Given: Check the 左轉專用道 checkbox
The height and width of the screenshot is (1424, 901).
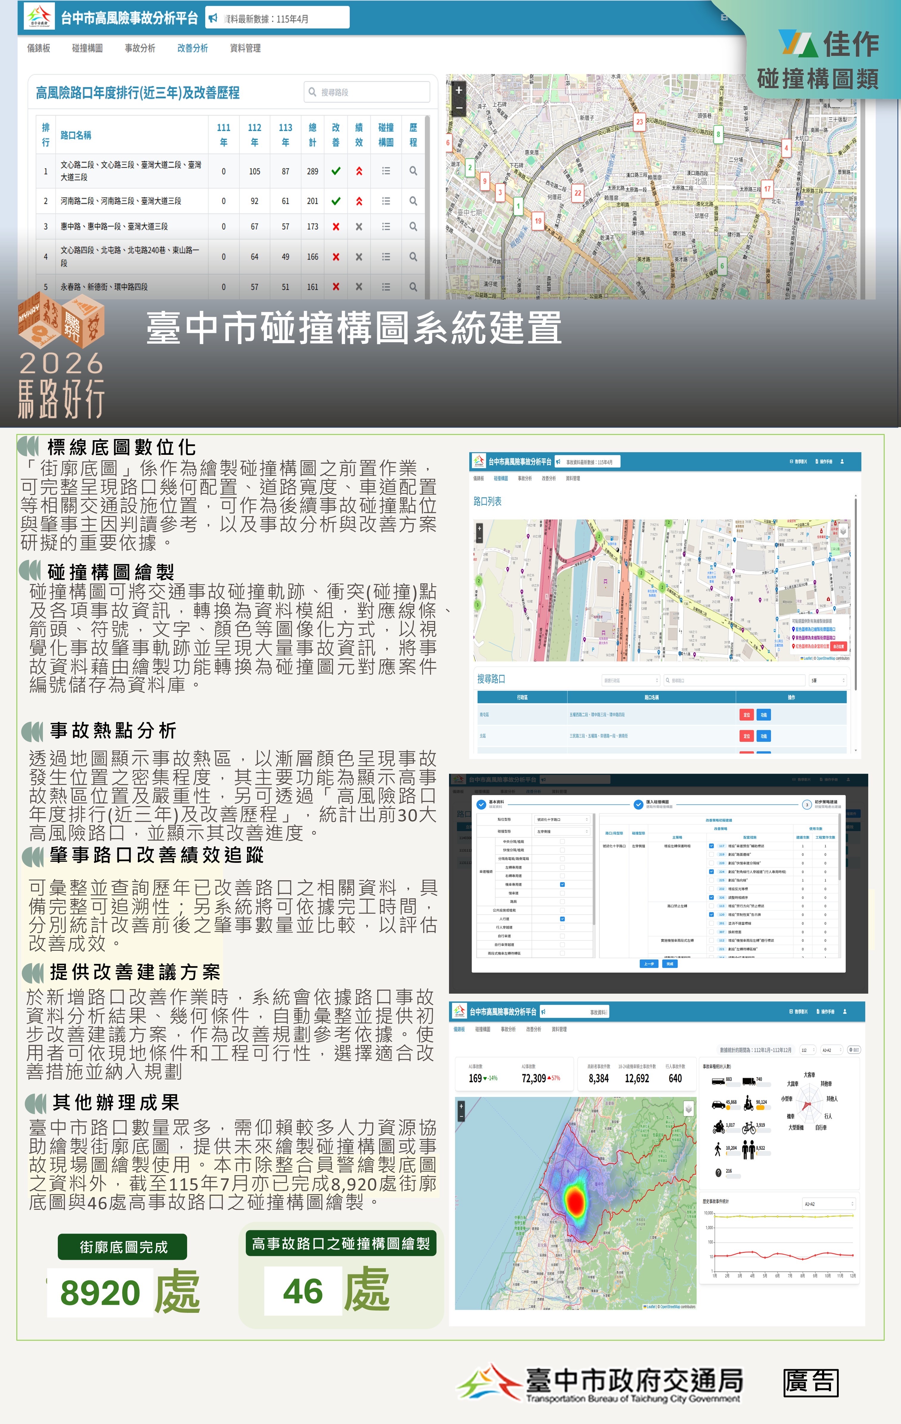Looking at the screenshot, I should (562, 868).
